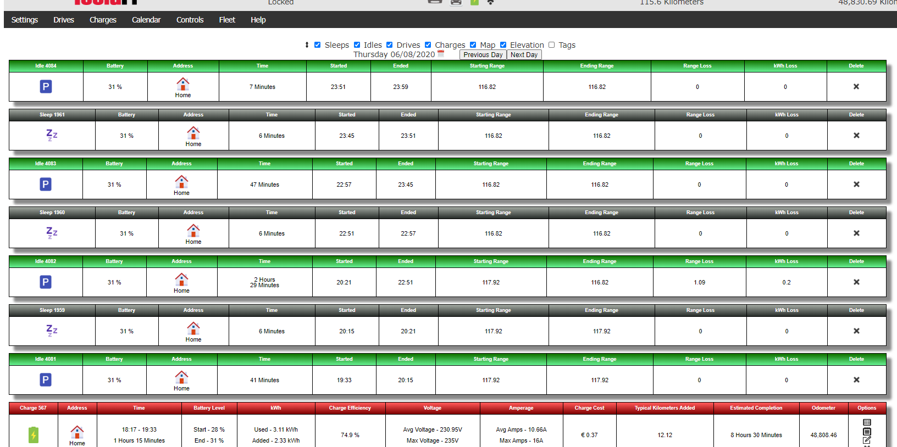Open the Help menu

click(258, 20)
